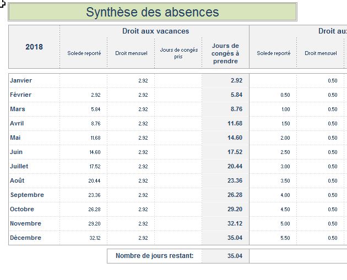Image resolution: width=347 pixels, height=280 pixels.
Task: Click the "Jours de congés pris" column header
Action: click(178, 53)
